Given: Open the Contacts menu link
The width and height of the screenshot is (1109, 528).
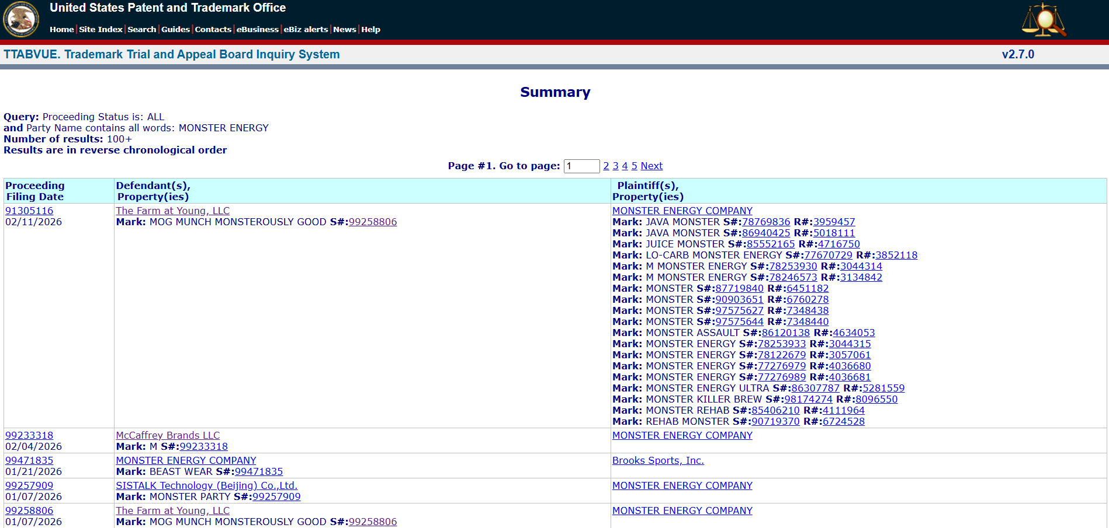Looking at the screenshot, I should tap(213, 29).
